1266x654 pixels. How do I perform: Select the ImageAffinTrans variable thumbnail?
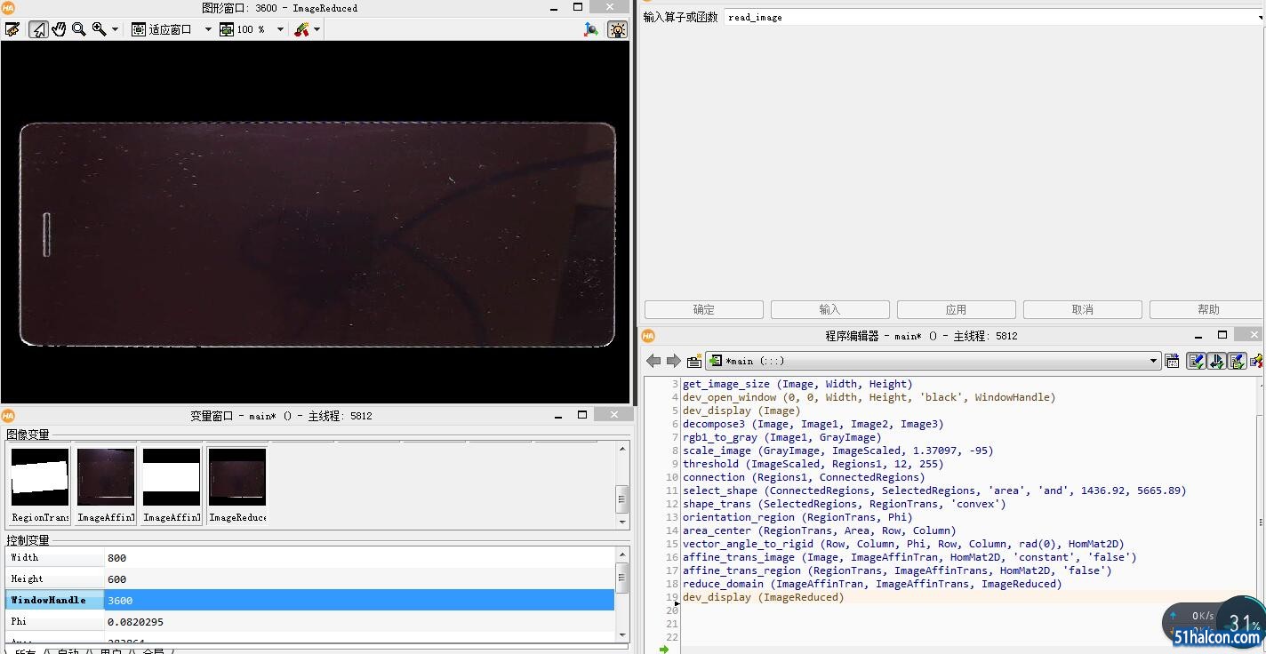click(172, 485)
